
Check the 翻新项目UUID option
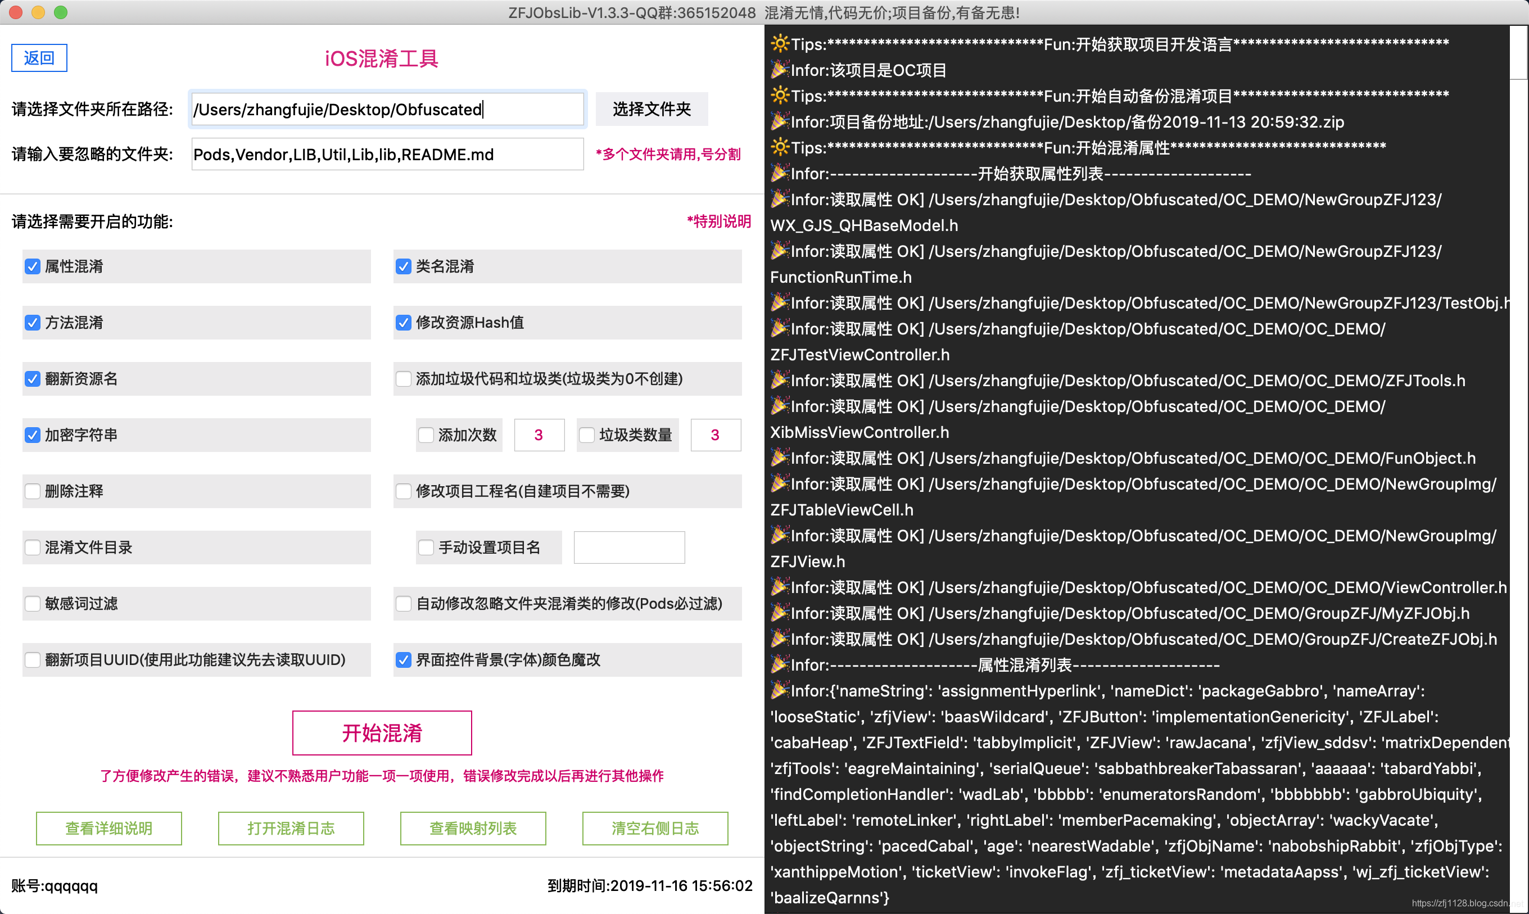[33, 659]
